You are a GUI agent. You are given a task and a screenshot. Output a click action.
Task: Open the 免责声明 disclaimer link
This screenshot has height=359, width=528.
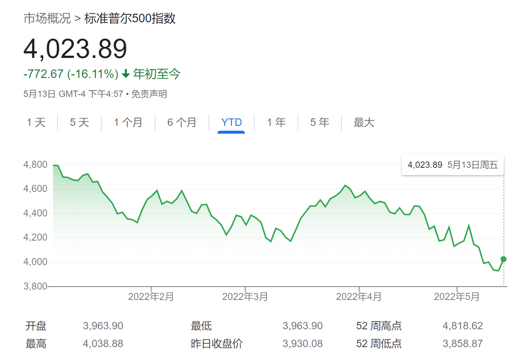click(149, 94)
